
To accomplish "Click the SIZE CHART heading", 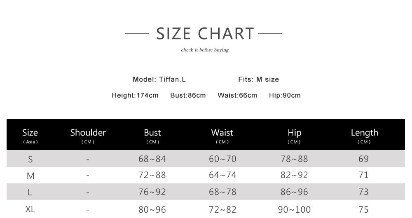I will click(205, 33).
